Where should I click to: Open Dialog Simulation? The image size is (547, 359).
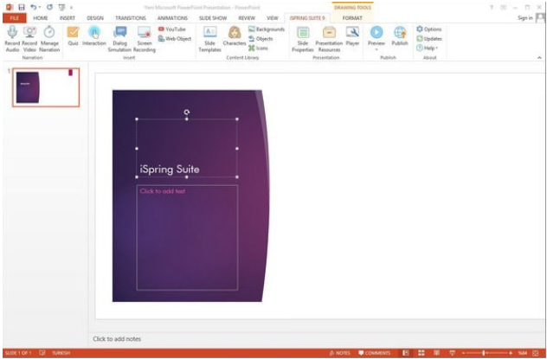119,35
